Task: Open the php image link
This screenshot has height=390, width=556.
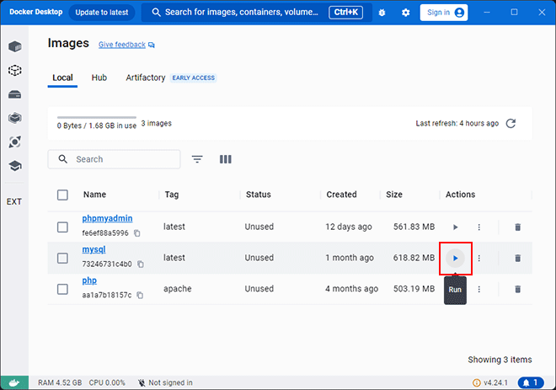Action: pos(89,280)
